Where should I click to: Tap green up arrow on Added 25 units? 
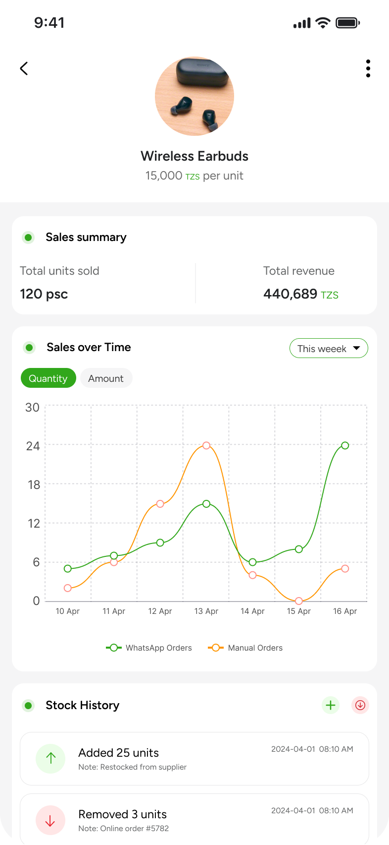click(50, 758)
